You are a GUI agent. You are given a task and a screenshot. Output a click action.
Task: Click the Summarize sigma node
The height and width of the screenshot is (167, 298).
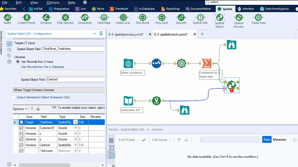click(207, 63)
